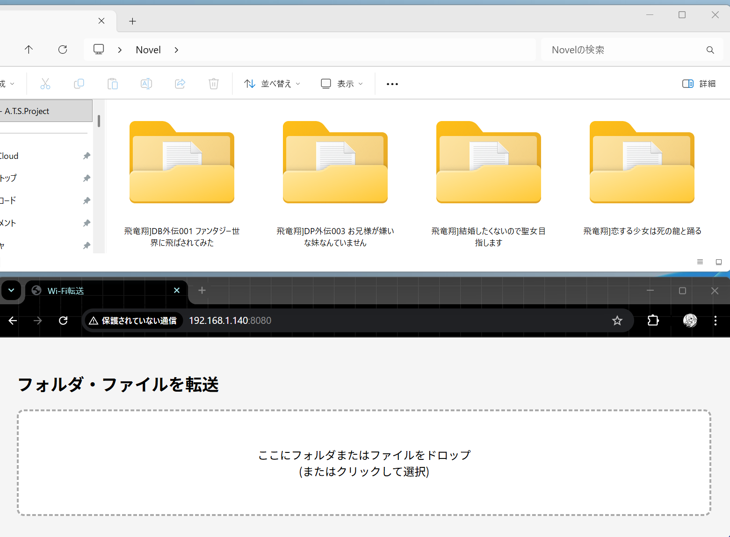The image size is (730, 537).
Task: Select the Rename icon in Explorer
Action: tap(146, 83)
